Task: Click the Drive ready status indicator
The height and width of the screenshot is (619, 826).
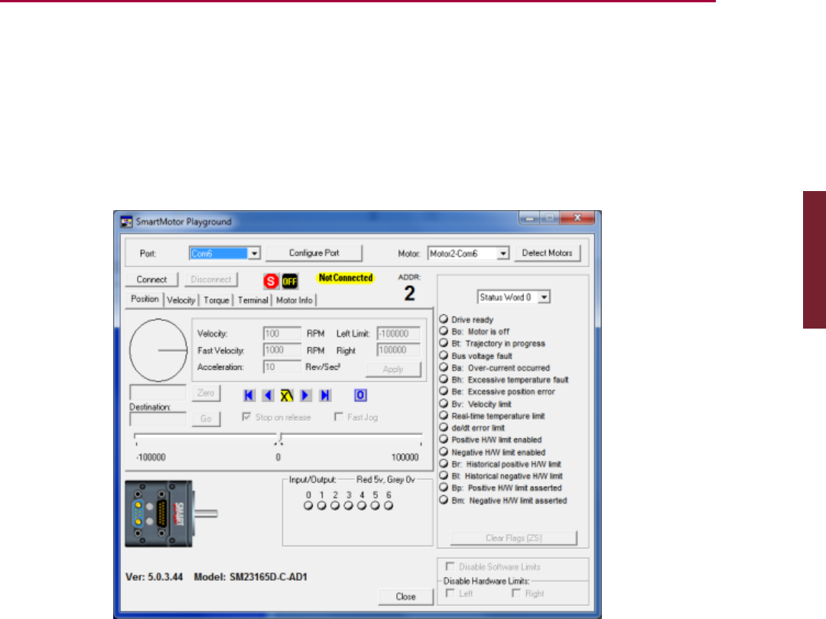Action: (x=444, y=319)
